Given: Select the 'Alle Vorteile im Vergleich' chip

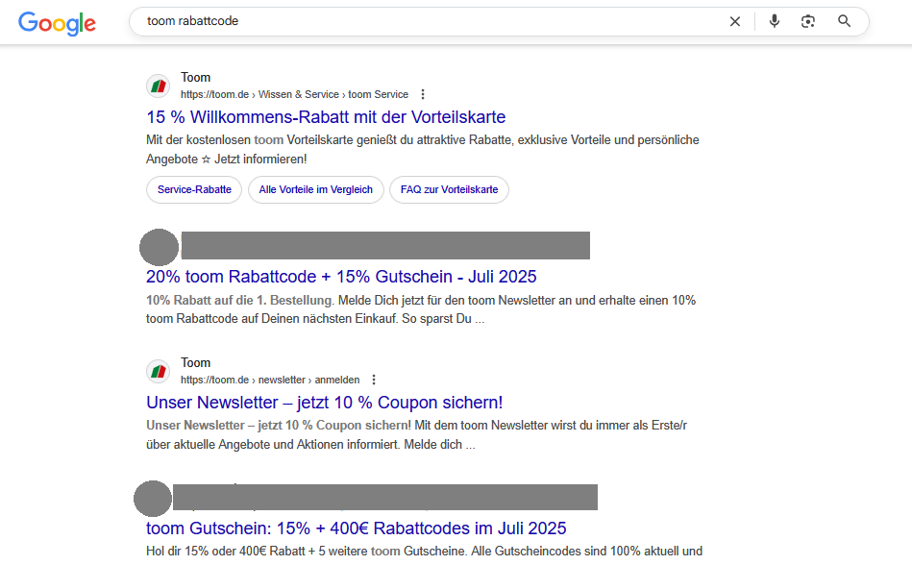Looking at the screenshot, I should click(x=316, y=190).
